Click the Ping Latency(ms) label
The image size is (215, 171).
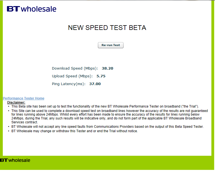click(68, 84)
